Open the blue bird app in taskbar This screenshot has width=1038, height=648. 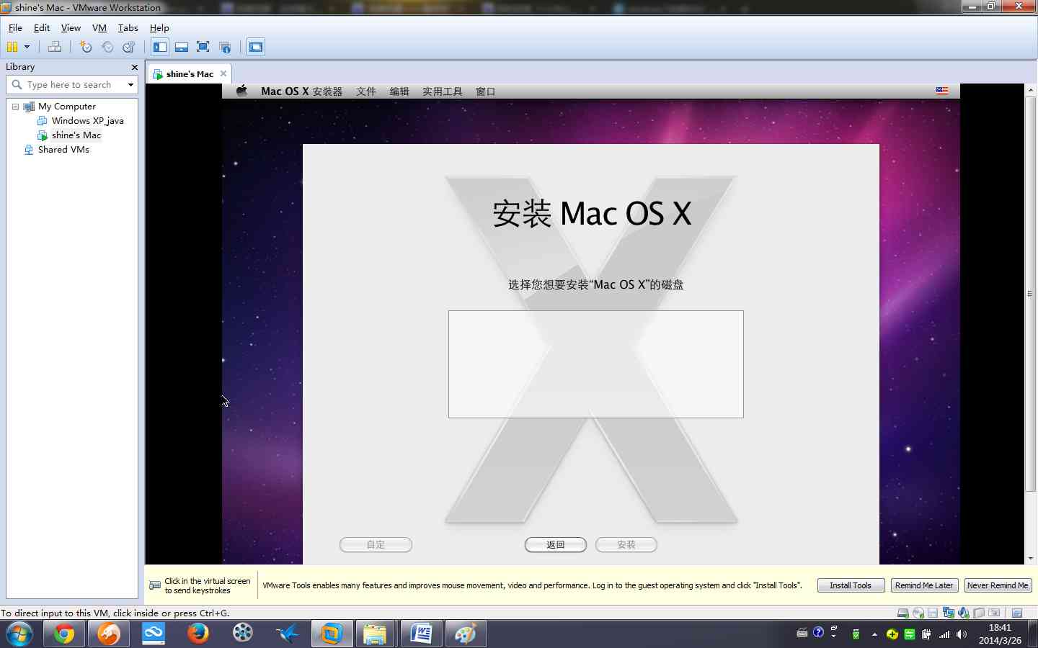click(x=288, y=634)
